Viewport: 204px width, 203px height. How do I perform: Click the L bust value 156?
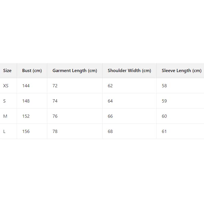(26, 132)
